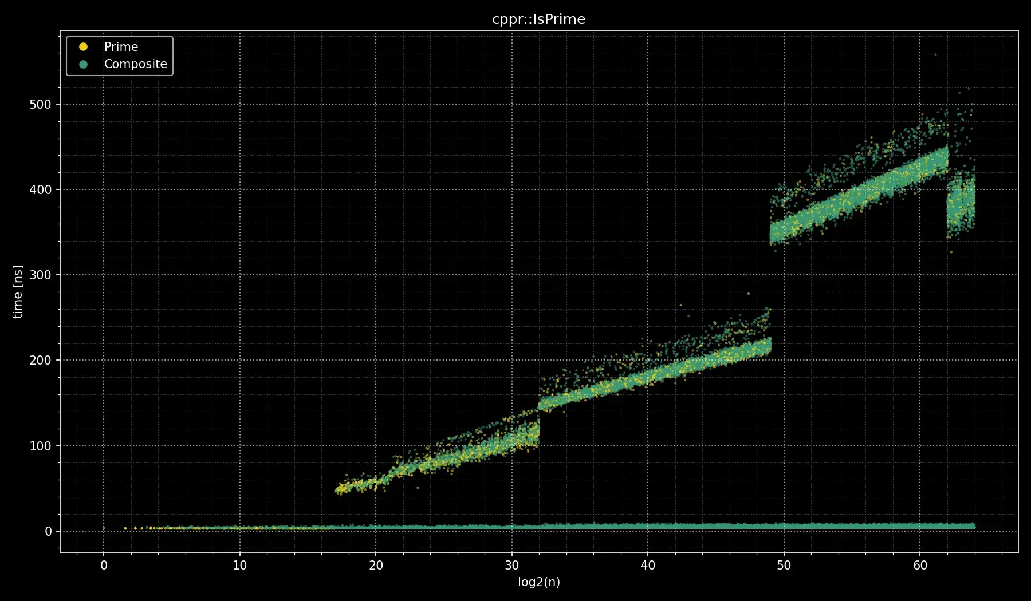Click the time [ns] y-axis label
The image size is (1031, 601).
(x=18, y=292)
